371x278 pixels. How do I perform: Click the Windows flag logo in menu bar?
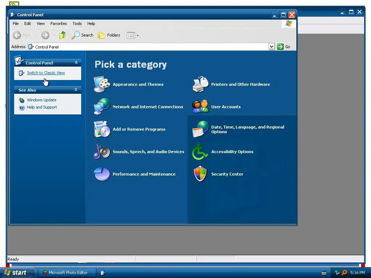tap(289, 24)
